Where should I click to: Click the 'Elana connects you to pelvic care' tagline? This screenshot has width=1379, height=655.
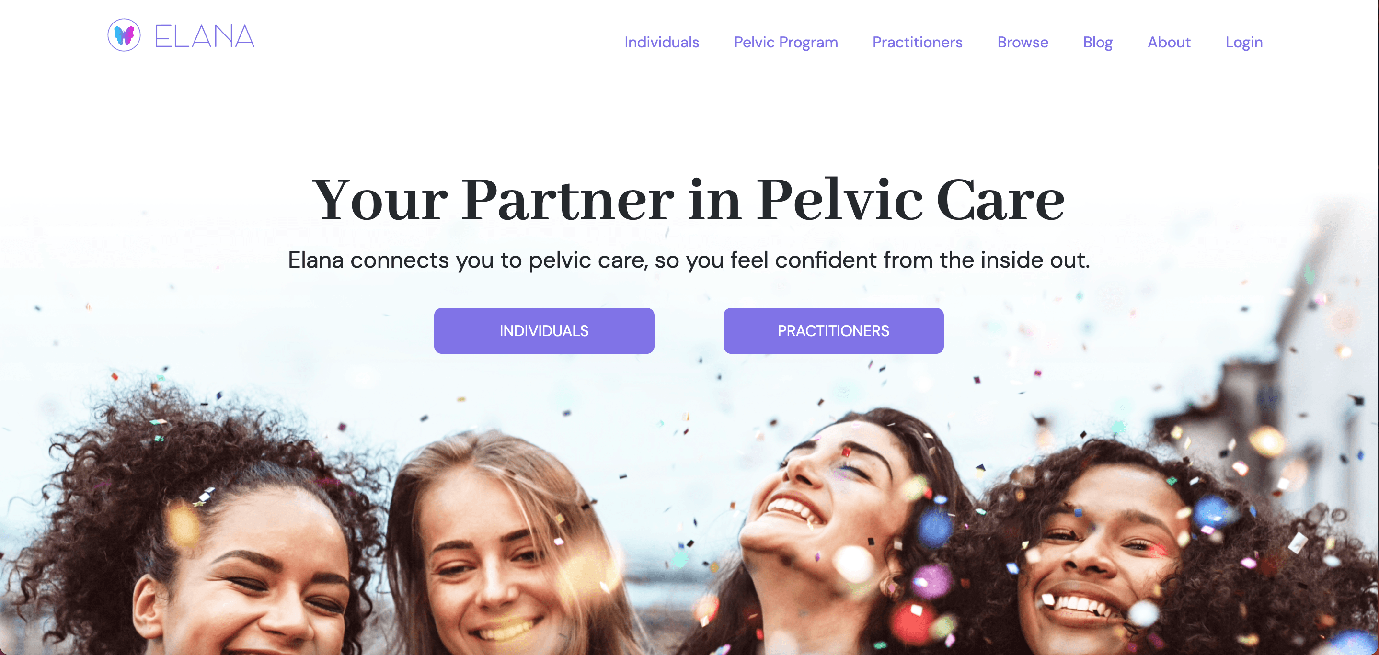point(689,260)
